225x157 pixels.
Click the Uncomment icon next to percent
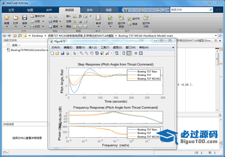click(x=80, y=21)
